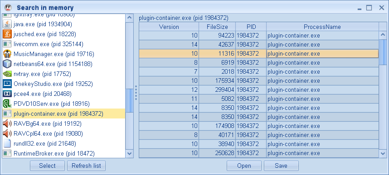Select RAVBg64.exe (pid 19192) entry
The width and height of the screenshot is (389, 175).
(x=63, y=123)
